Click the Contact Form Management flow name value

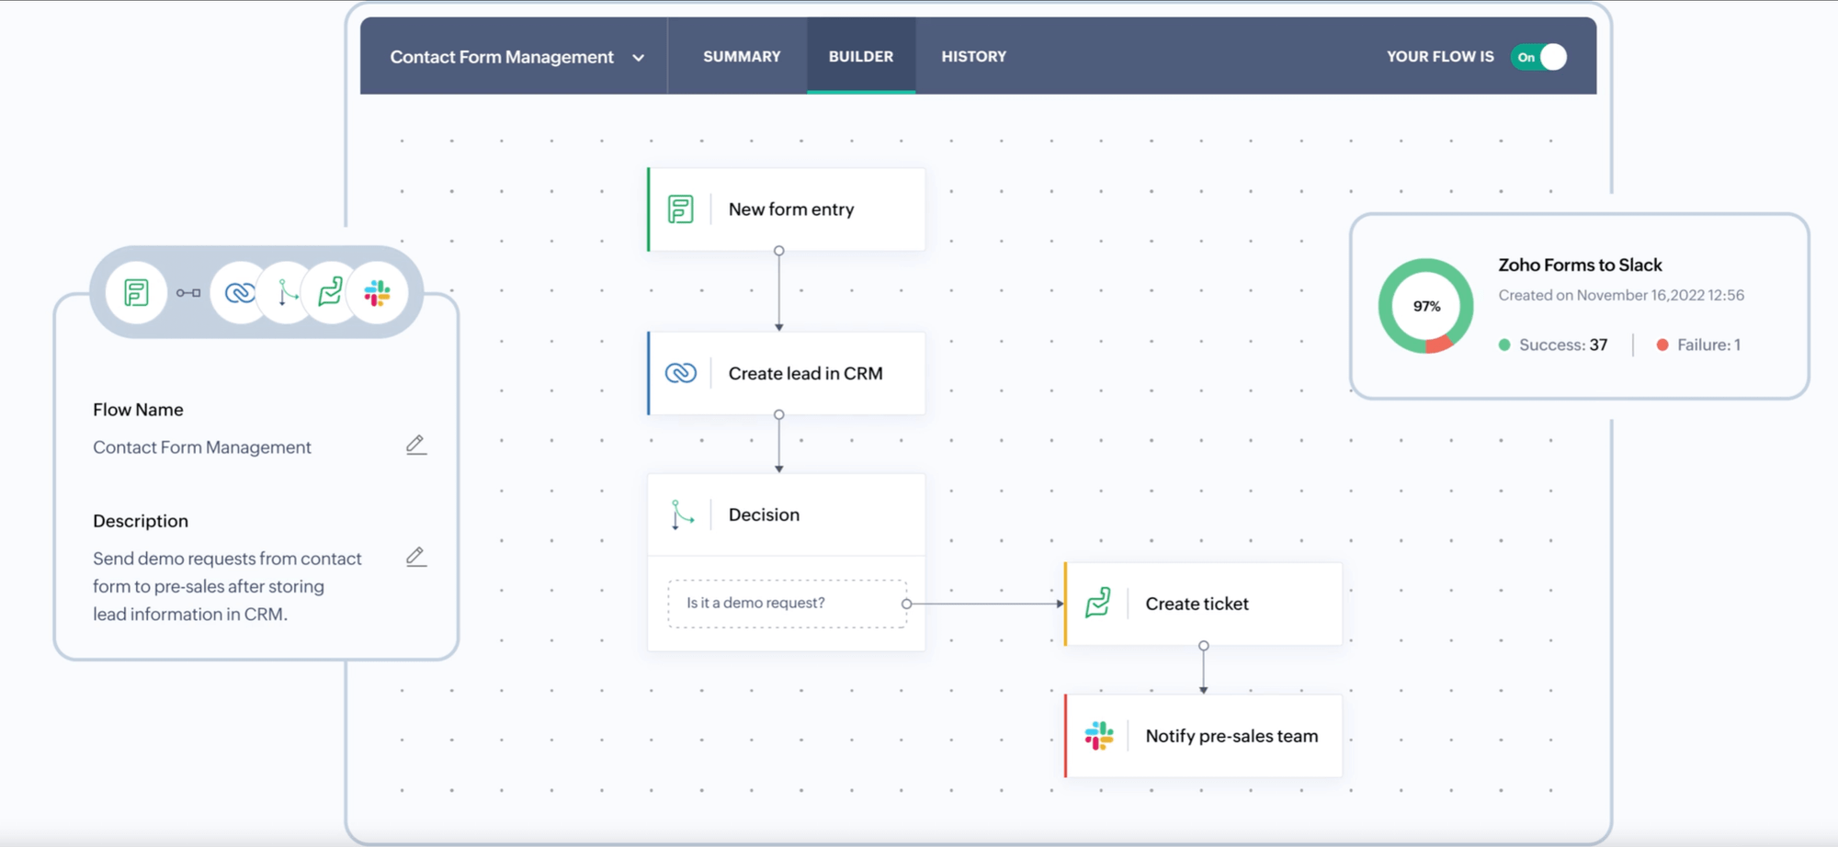coord(202,447)
